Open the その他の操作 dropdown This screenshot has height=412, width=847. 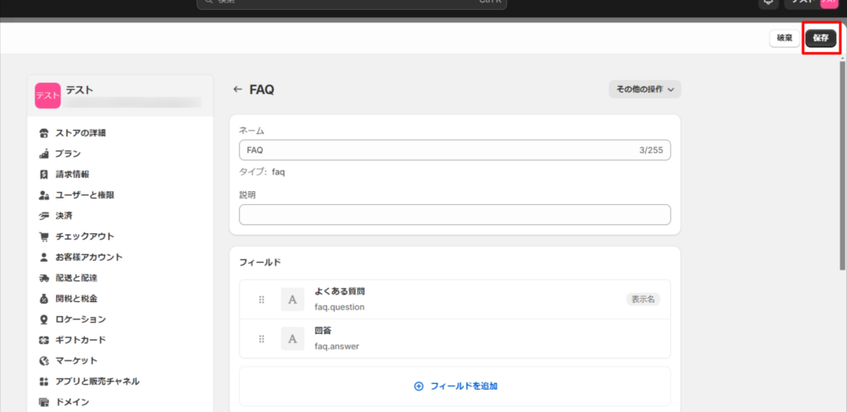pos(644,89)
